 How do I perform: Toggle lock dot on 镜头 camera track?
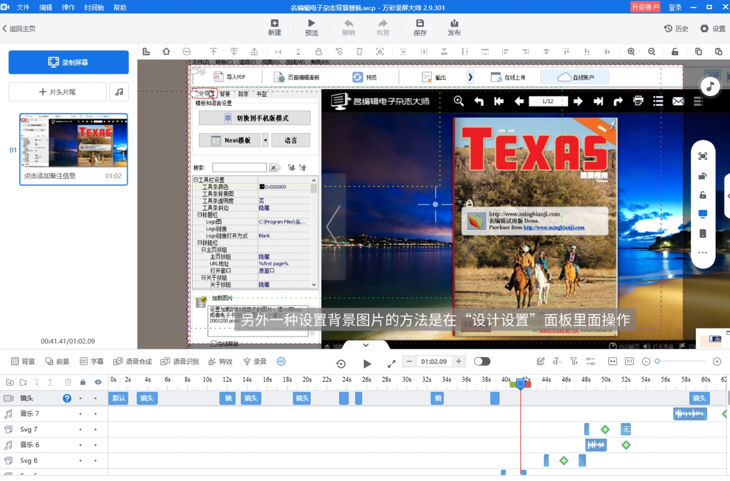pos(80,399)
